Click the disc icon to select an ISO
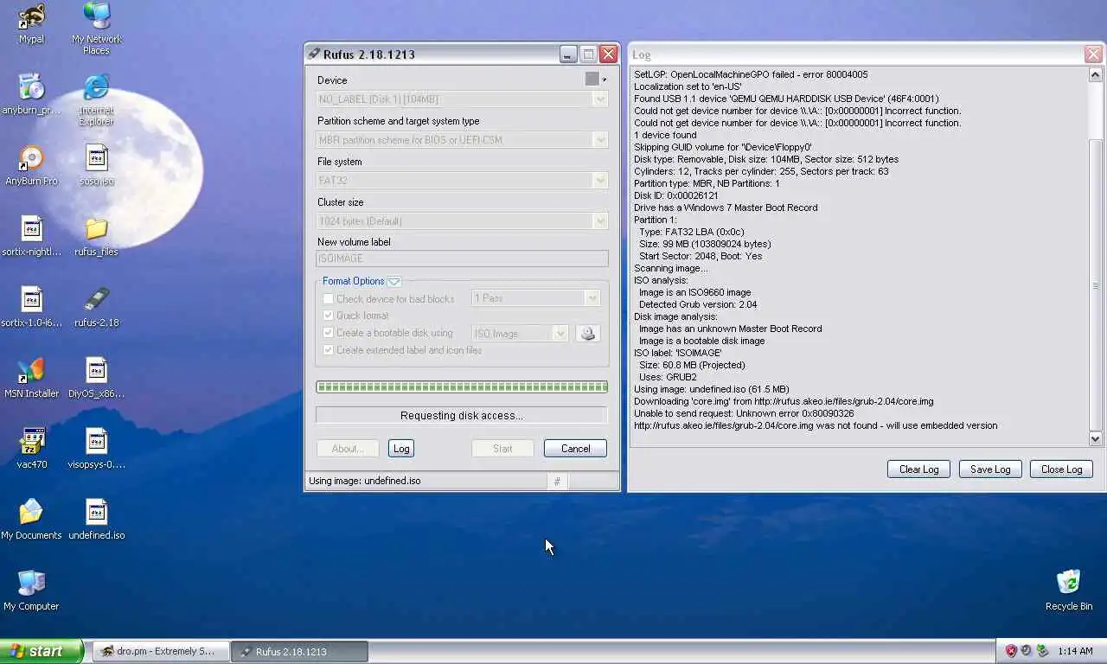This screenshot has width=1107, height=664. pyautogui.click(x=588, y=333)
